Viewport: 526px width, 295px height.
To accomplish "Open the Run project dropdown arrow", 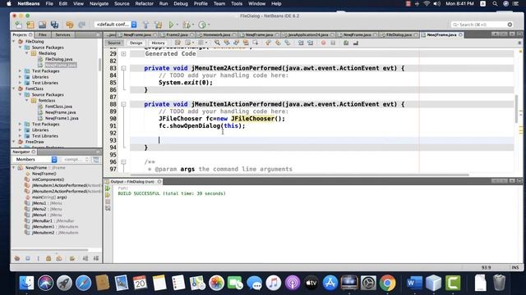I will (x=178, y=25).
